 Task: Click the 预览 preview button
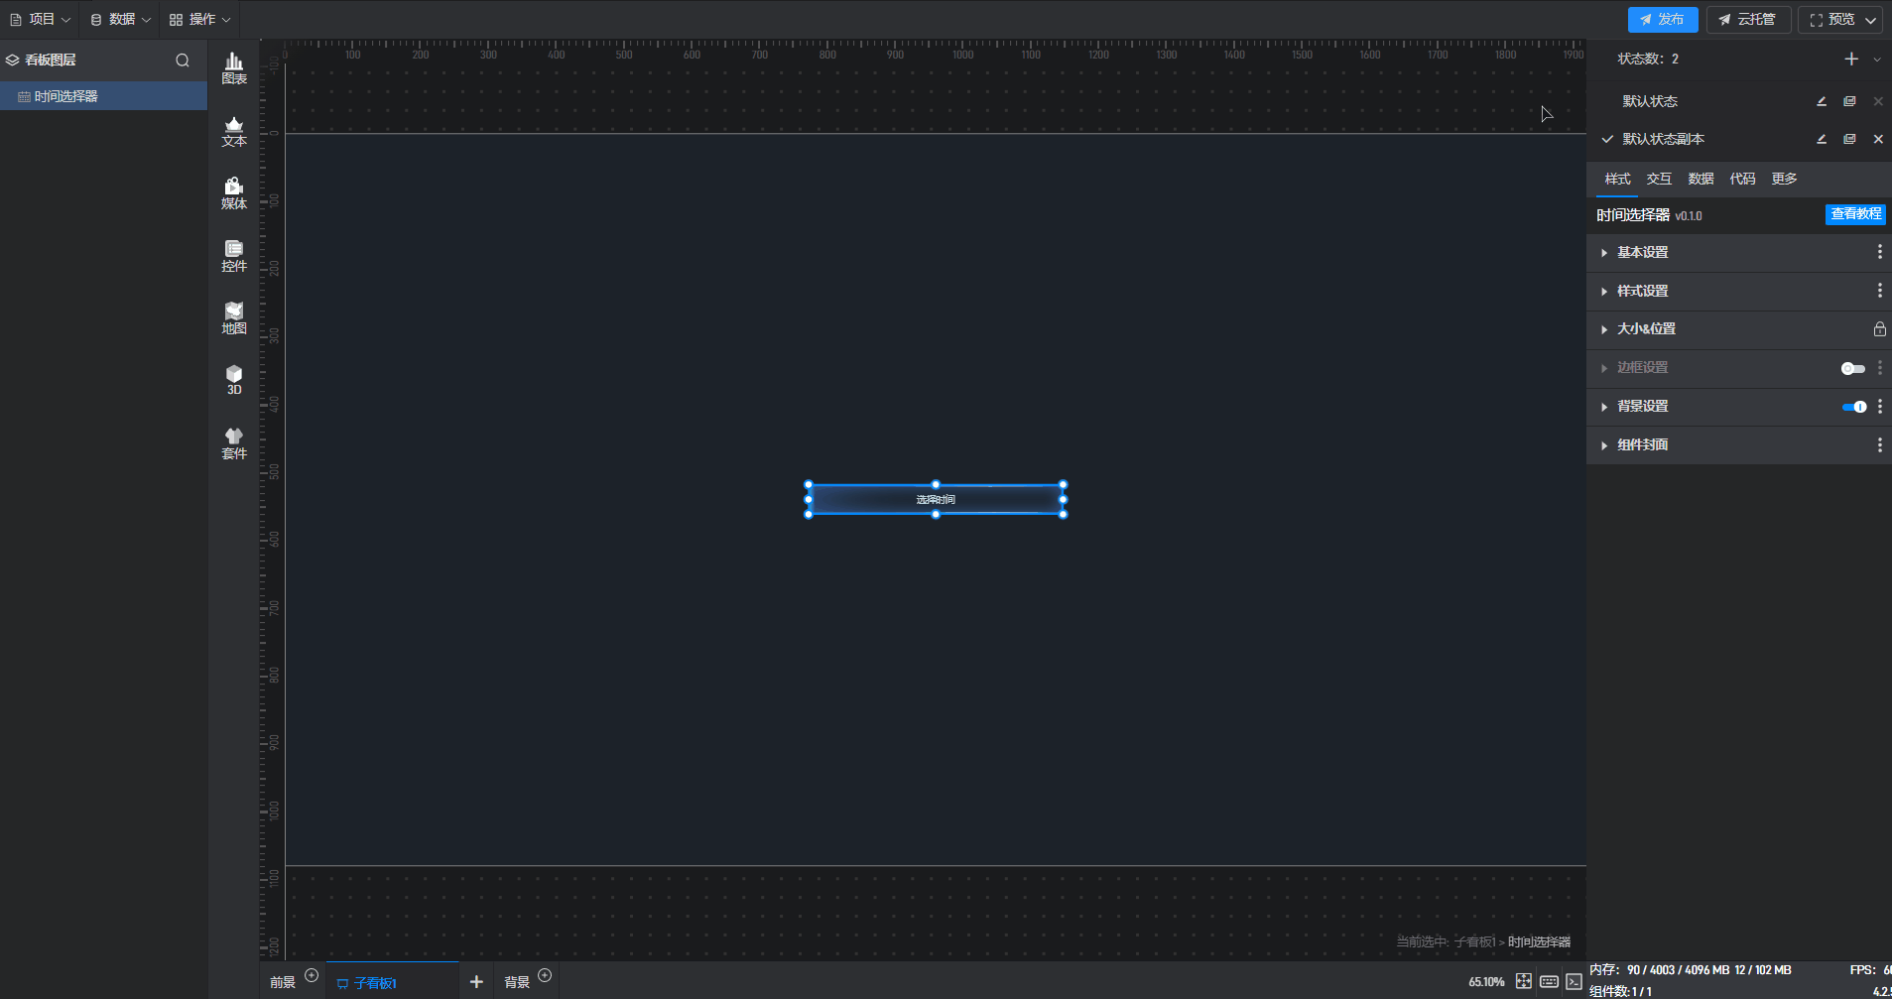point(1831,20)
